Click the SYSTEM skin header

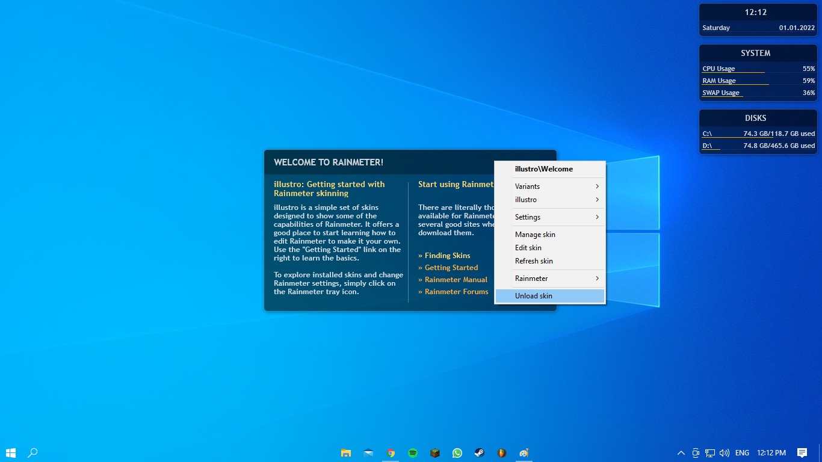756,53
